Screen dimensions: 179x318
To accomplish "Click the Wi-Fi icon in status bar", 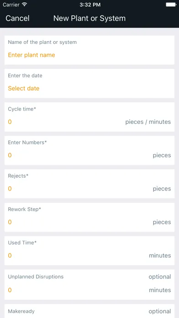I will tap(25, 5).
